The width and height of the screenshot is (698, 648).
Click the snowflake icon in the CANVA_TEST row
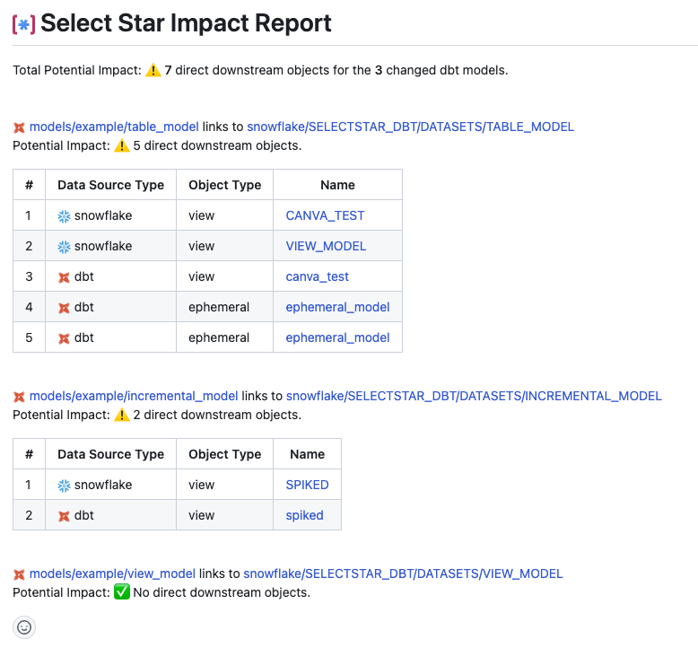tap(64, 216)
